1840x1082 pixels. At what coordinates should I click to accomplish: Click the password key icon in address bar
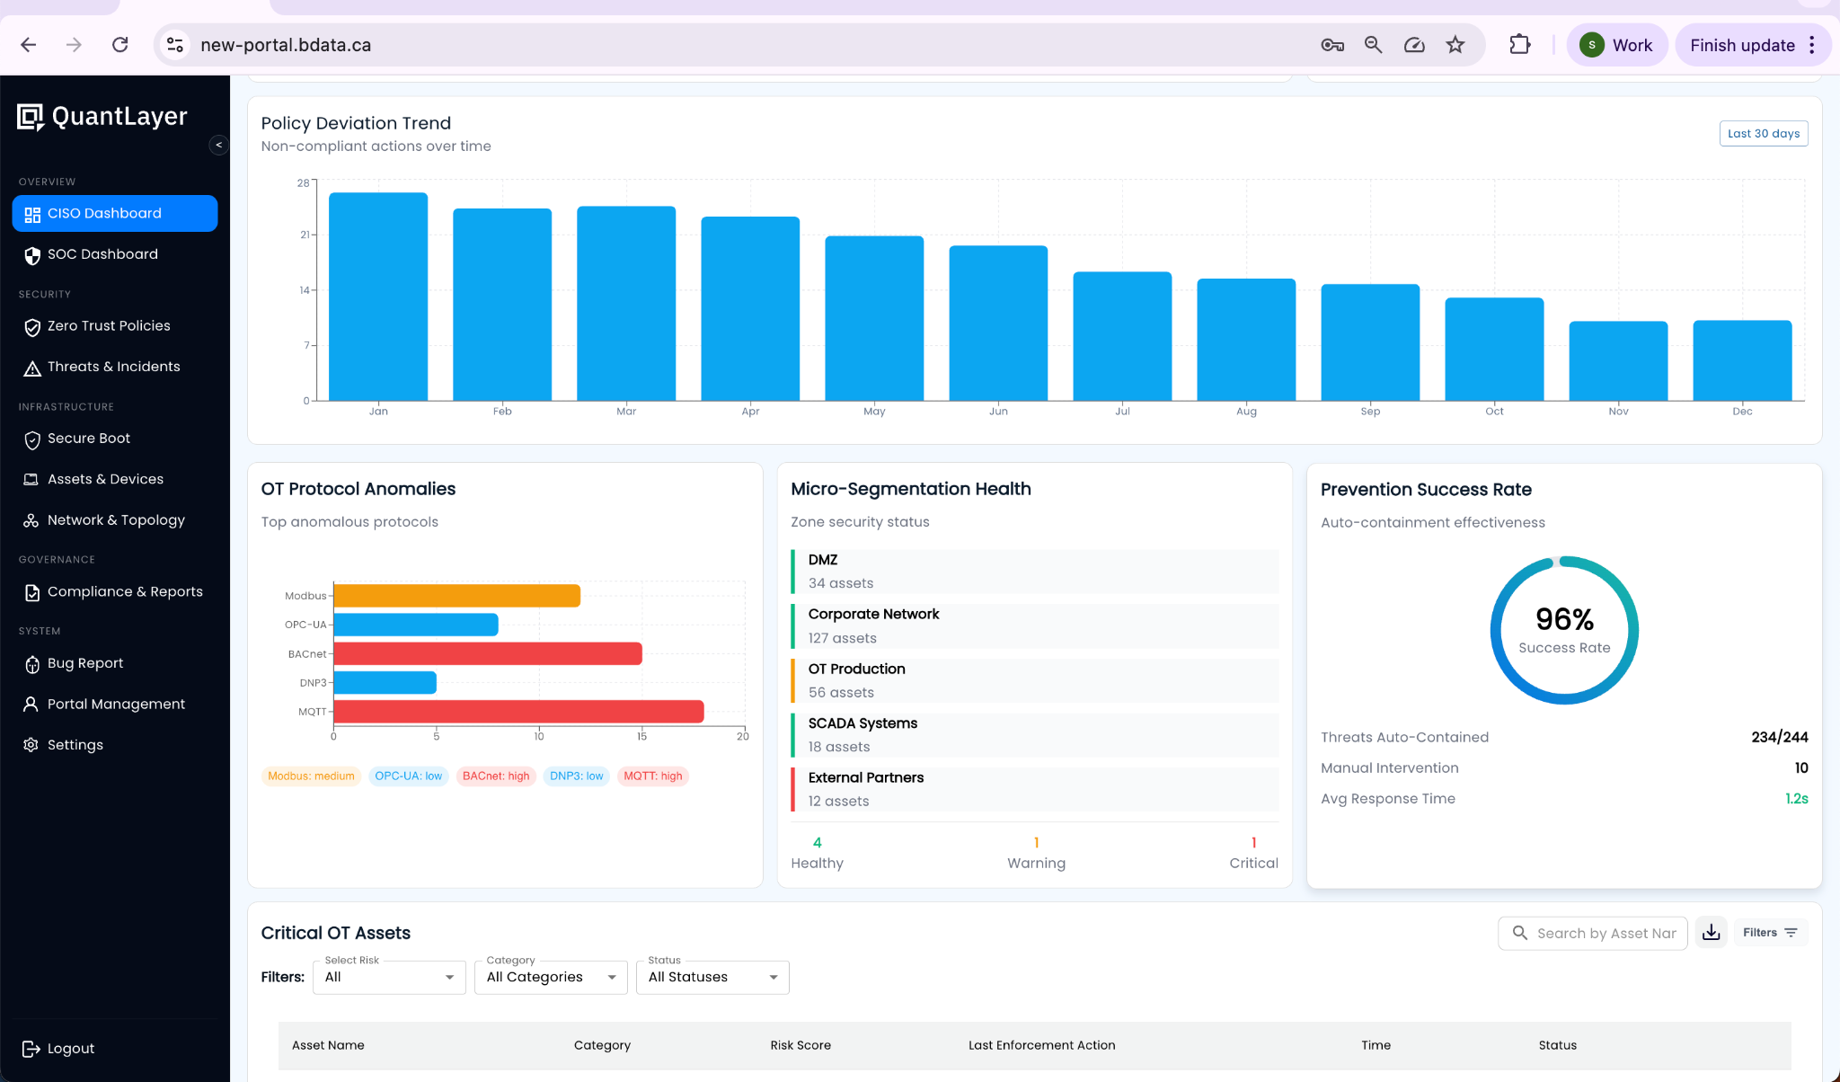click(x=1331, y=45)
